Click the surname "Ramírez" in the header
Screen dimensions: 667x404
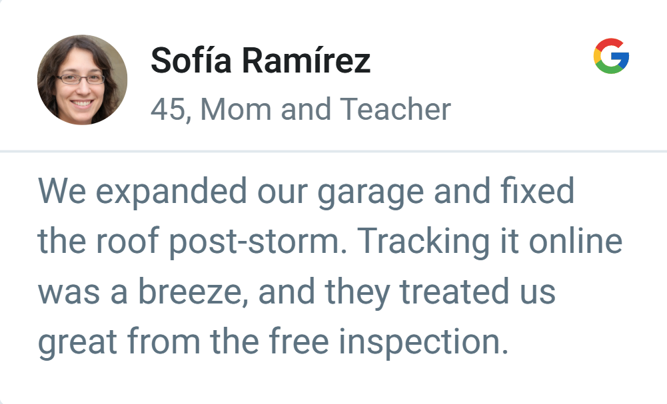coord(306,61)
